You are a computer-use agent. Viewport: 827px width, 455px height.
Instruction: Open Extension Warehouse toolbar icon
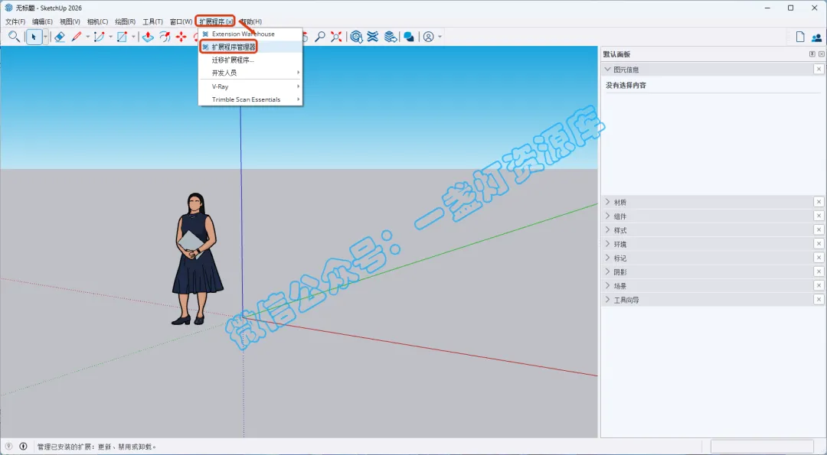point(373,37)
